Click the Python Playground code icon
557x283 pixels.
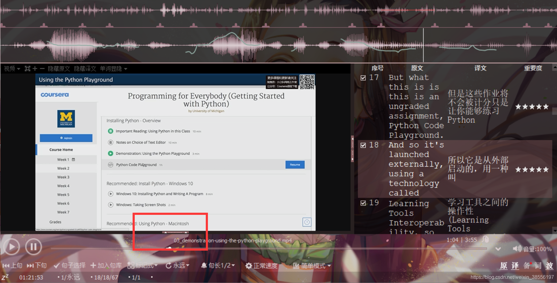tap(111, 165)
